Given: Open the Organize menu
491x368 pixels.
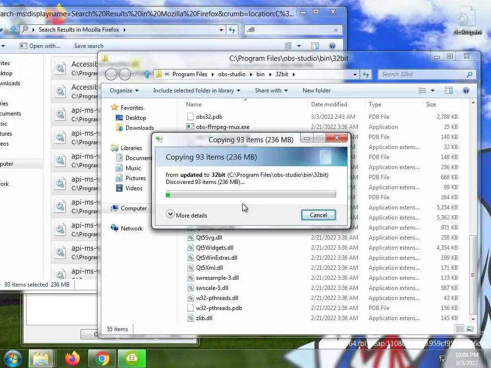Looking at the screenshot, I should (124, 91).
